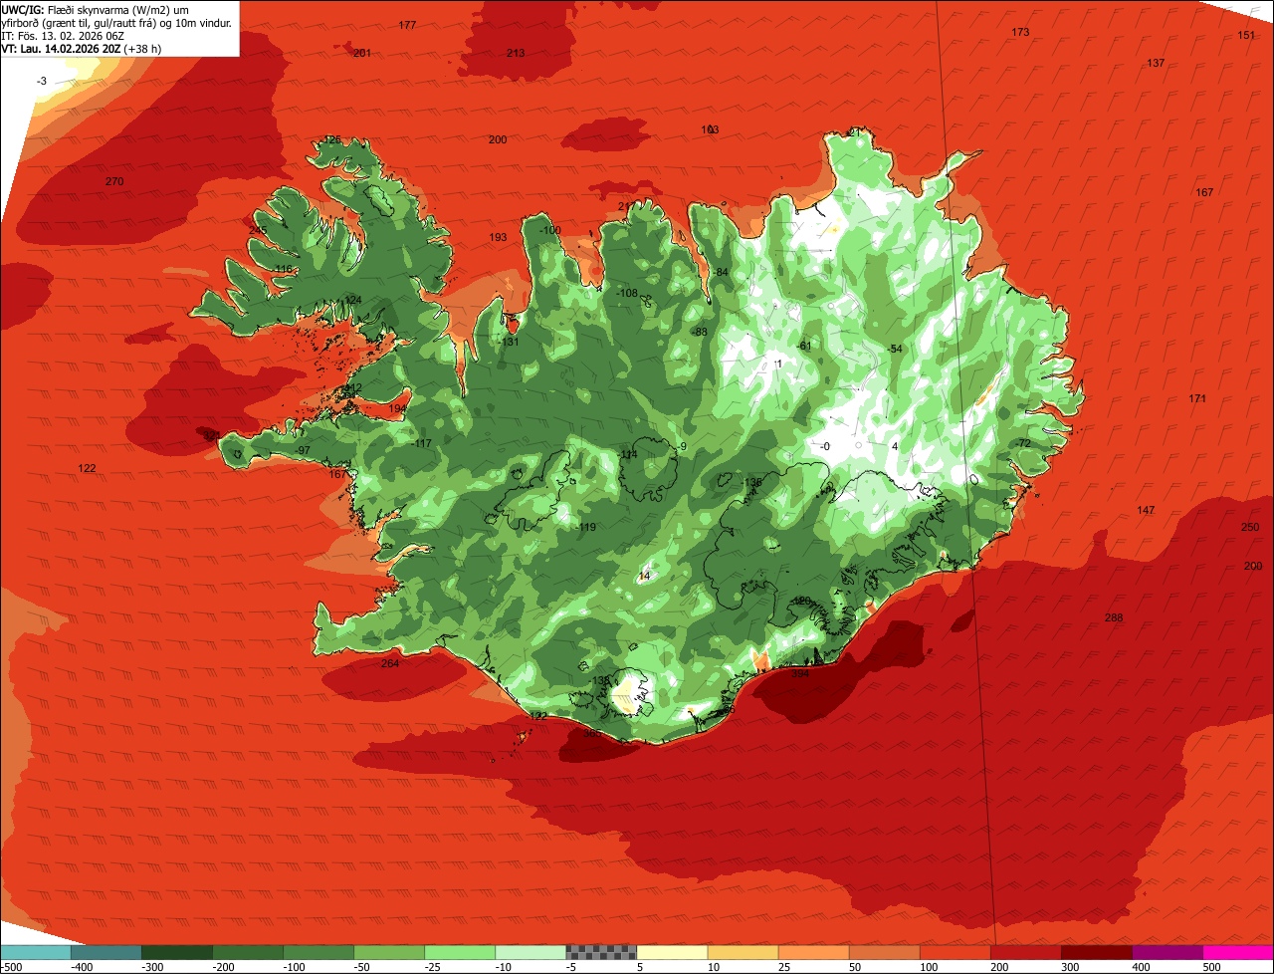Click the '-72' value on the east coast
Screen dimensions: 1274x974
tap(1023, 443)
